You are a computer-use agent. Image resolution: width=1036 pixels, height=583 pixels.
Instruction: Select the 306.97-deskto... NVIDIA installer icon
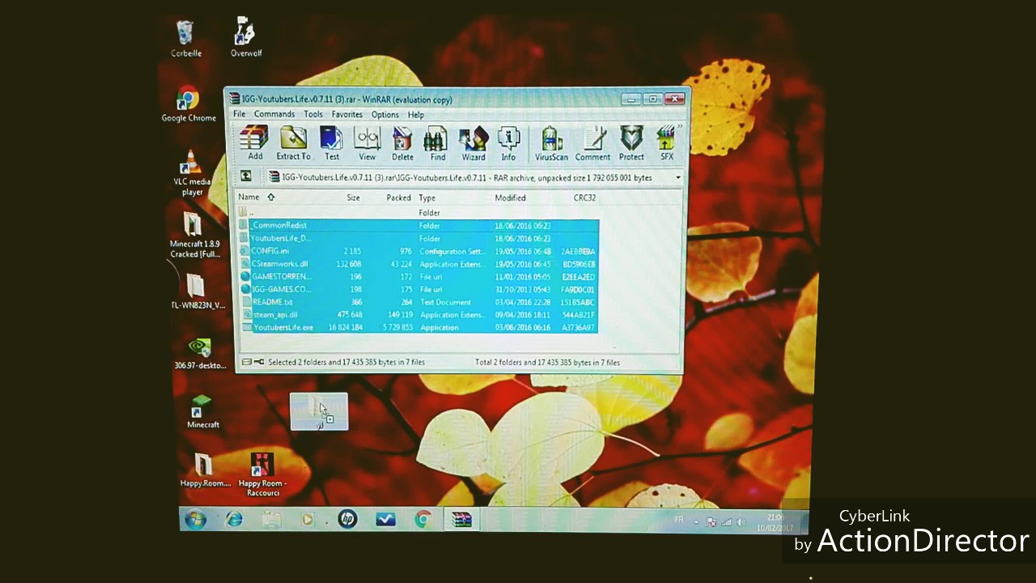click(200, 354)
